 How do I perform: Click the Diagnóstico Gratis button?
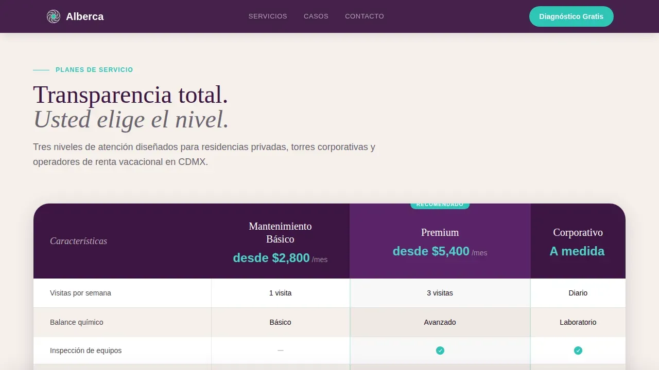pyautogui.click(x=571, y=16)
